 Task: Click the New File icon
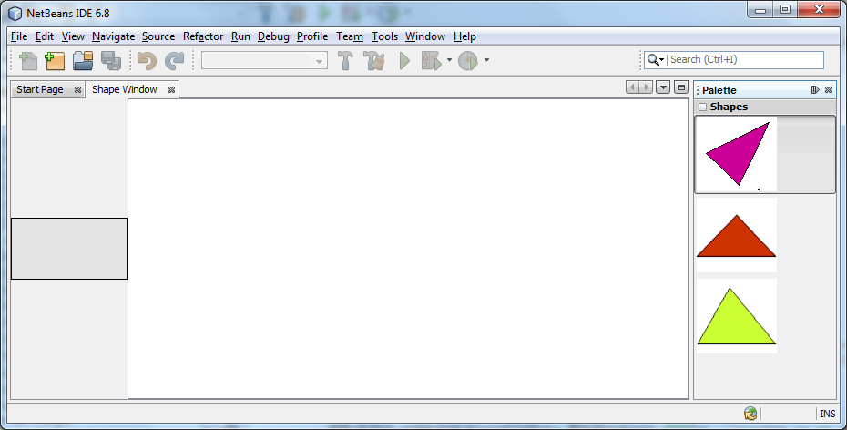pos(28,60)
